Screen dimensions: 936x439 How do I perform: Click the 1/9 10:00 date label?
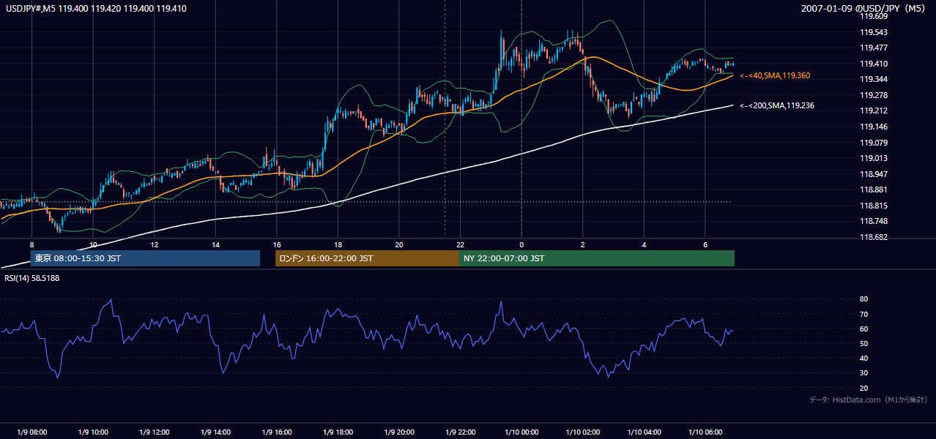click(x=93, y=432)
